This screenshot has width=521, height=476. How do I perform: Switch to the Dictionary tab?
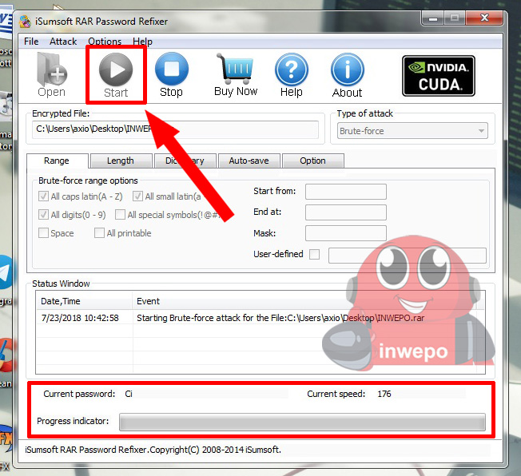coord(185,161)
